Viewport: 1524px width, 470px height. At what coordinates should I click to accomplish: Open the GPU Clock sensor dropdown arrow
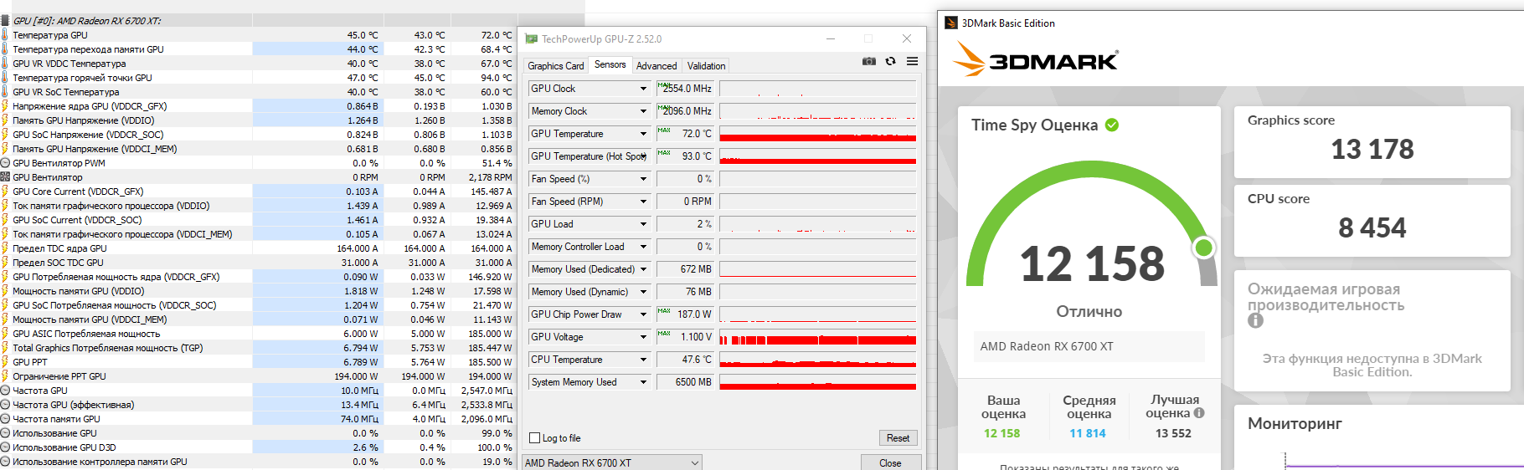643,89
